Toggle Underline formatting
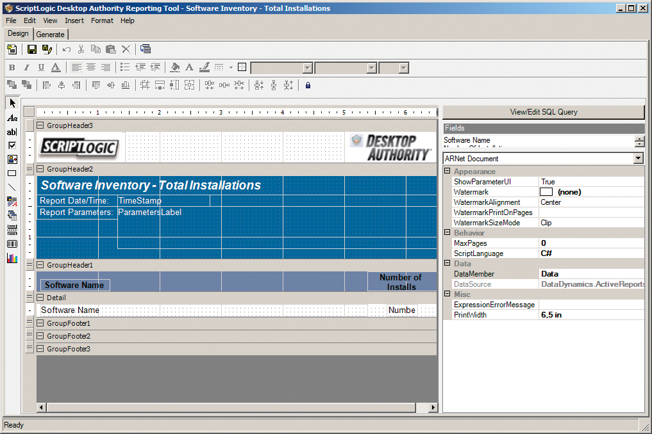Screen dimensions: 652x434 point(41,67)
